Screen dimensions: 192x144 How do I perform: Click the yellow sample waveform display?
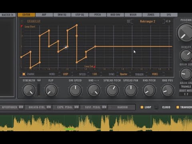point(96,123)
